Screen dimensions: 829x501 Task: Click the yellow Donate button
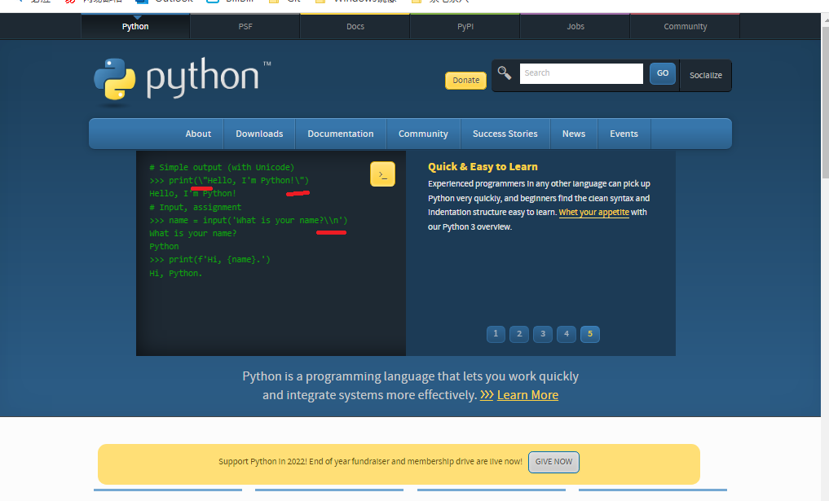(x=465, y=80)
